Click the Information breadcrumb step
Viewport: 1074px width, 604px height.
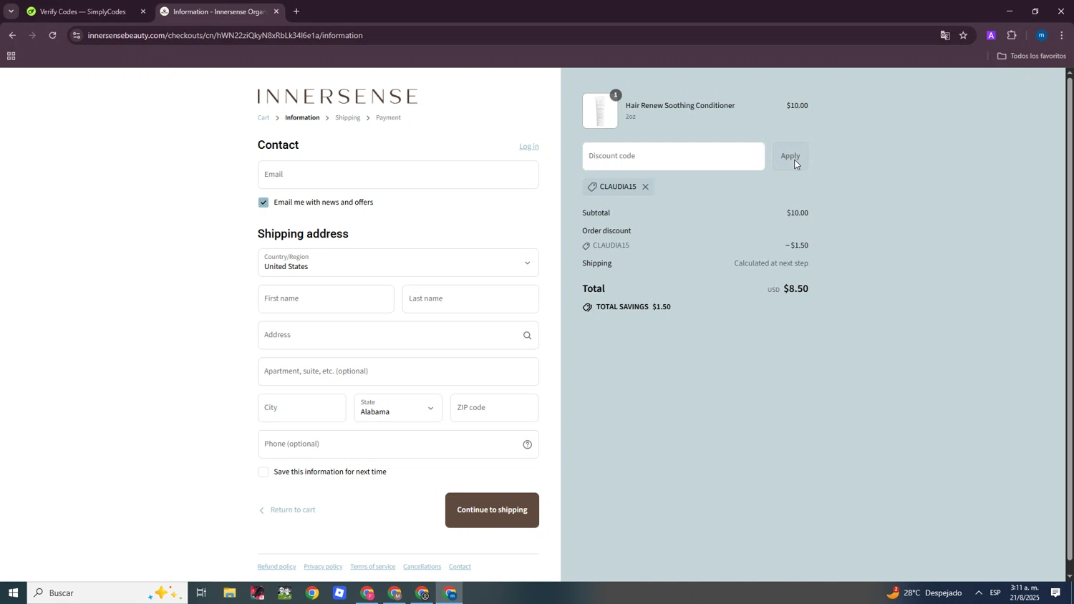point(302,117)
